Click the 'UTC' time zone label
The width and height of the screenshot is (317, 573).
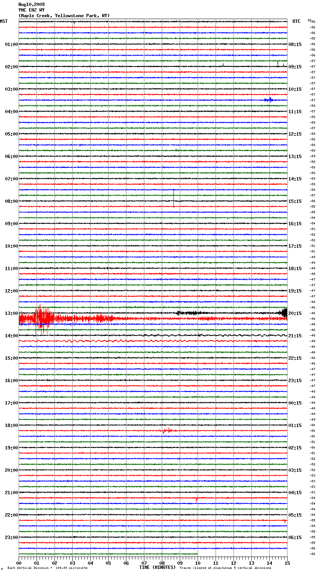coord(296,21)
